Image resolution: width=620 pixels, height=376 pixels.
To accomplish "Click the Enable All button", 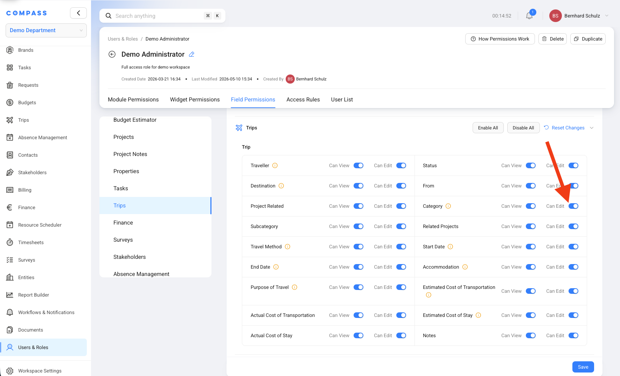I will click(488, 128).
